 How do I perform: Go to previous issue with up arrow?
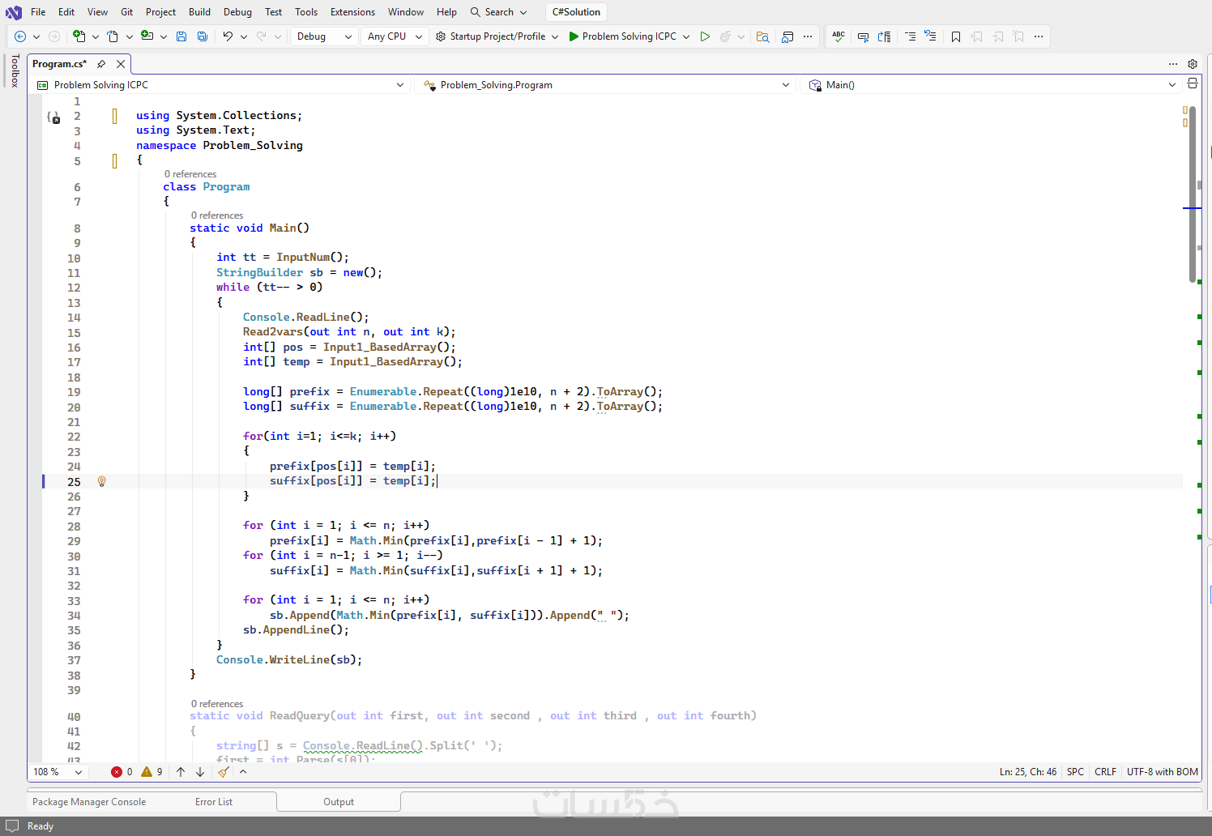[181, 772]
